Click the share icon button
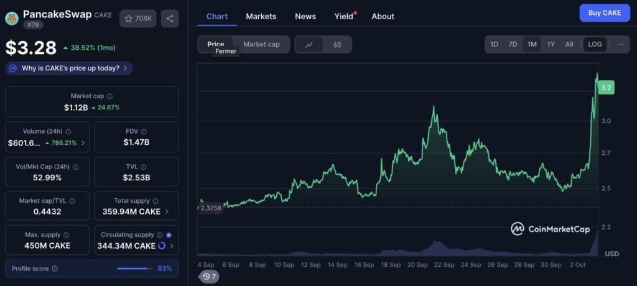The image size is (637, 286). pyautogui.click(x=170, y=19)
